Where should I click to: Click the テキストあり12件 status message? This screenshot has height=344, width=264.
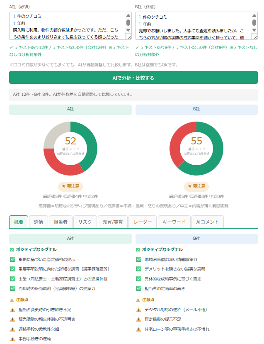pos(69,51)
